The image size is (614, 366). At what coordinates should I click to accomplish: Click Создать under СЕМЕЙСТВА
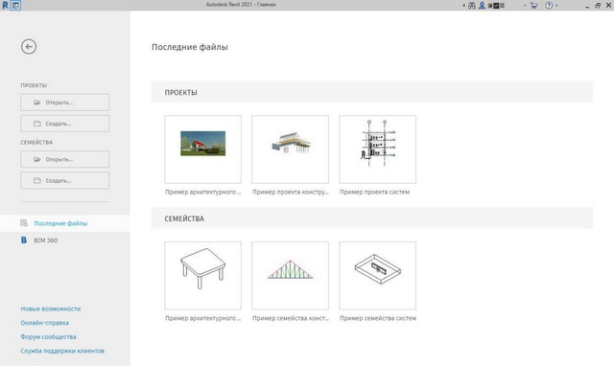coord(65,181)
